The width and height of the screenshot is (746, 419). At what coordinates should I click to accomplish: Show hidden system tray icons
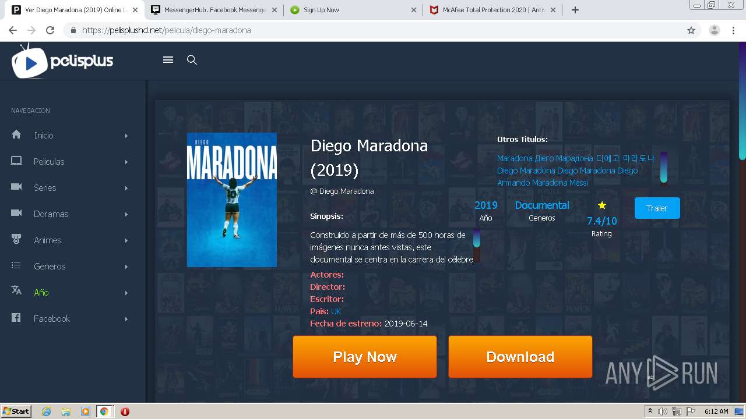tap(650, 411)
